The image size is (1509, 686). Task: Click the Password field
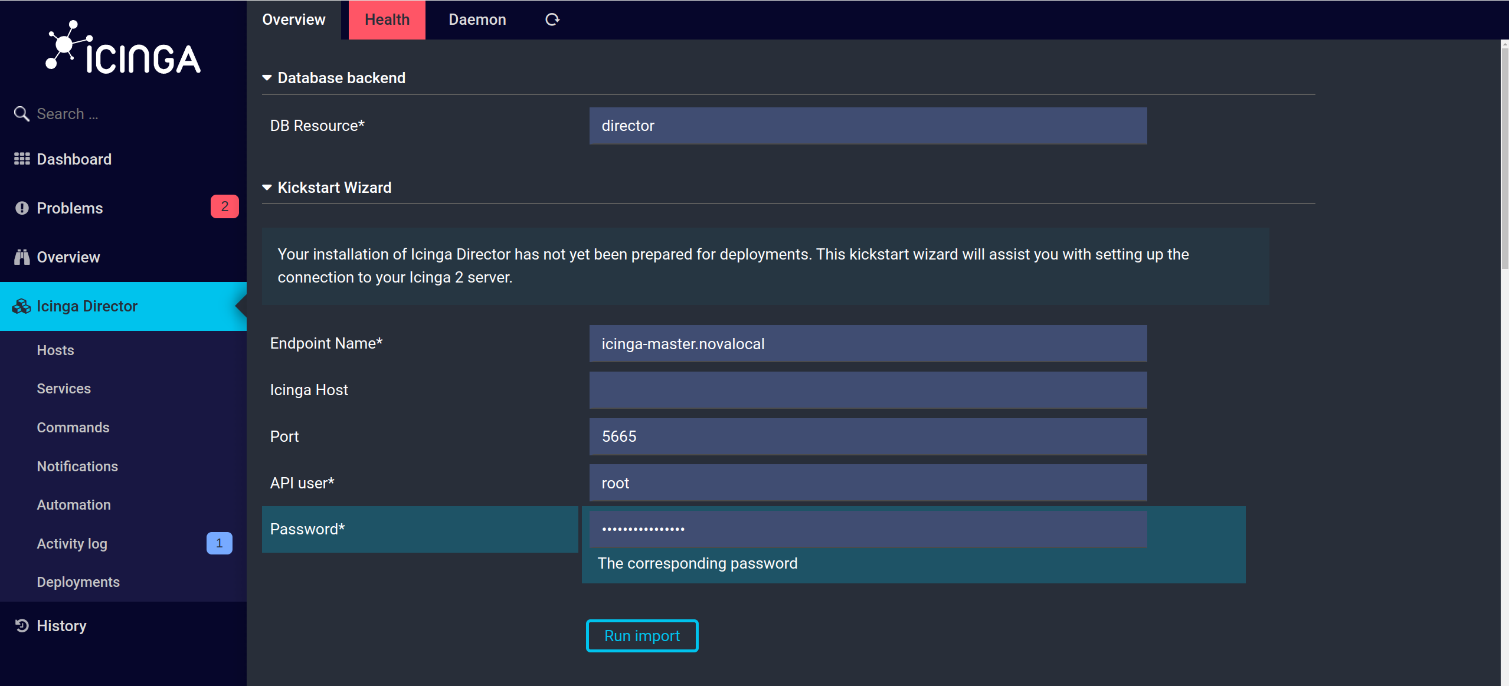pyautogui.click(x=868, y=529)
